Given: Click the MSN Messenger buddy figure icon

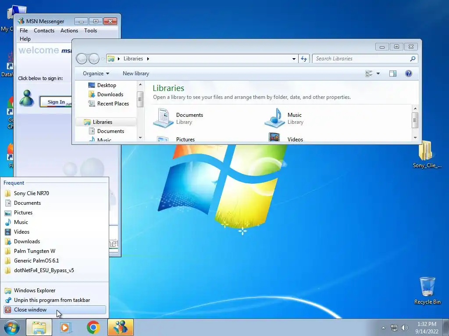Looking at the screenshot, I should pyautogui.click(x=27, y=98).
